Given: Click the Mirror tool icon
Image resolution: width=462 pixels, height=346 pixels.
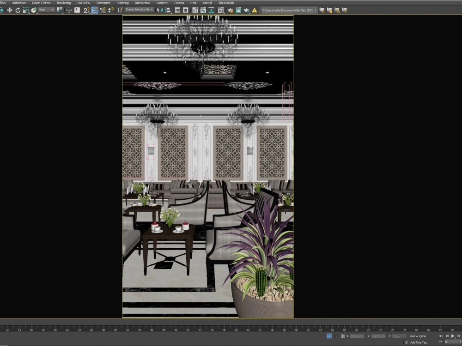Looking at the screenshot, I should 159,10.
